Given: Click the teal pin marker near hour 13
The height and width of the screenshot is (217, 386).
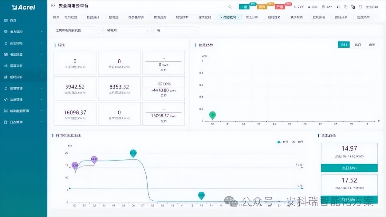Looking at the screenshot, I should [x=201, y=195].
